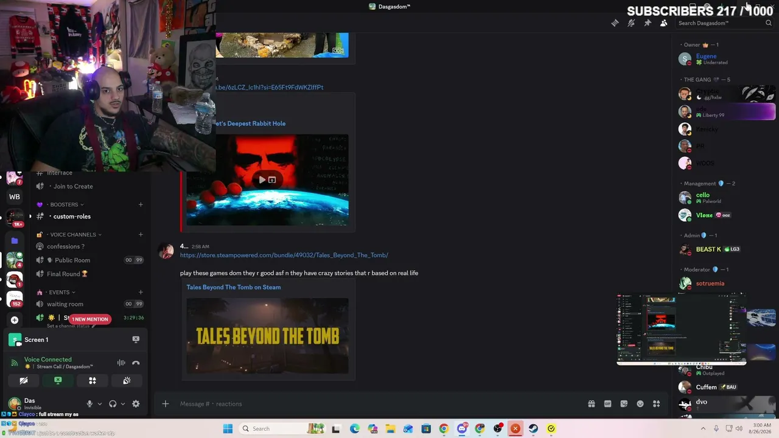Open voice noise suppression settings
The height and width of the screenshot is (438, 779).
[121, 363]
